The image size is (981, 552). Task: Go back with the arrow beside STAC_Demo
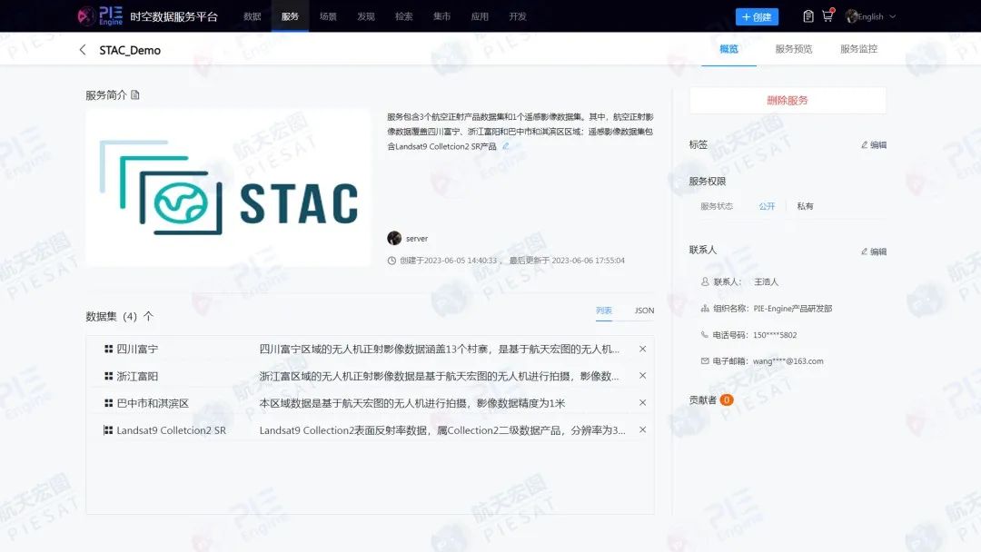[x=83, y=50]
